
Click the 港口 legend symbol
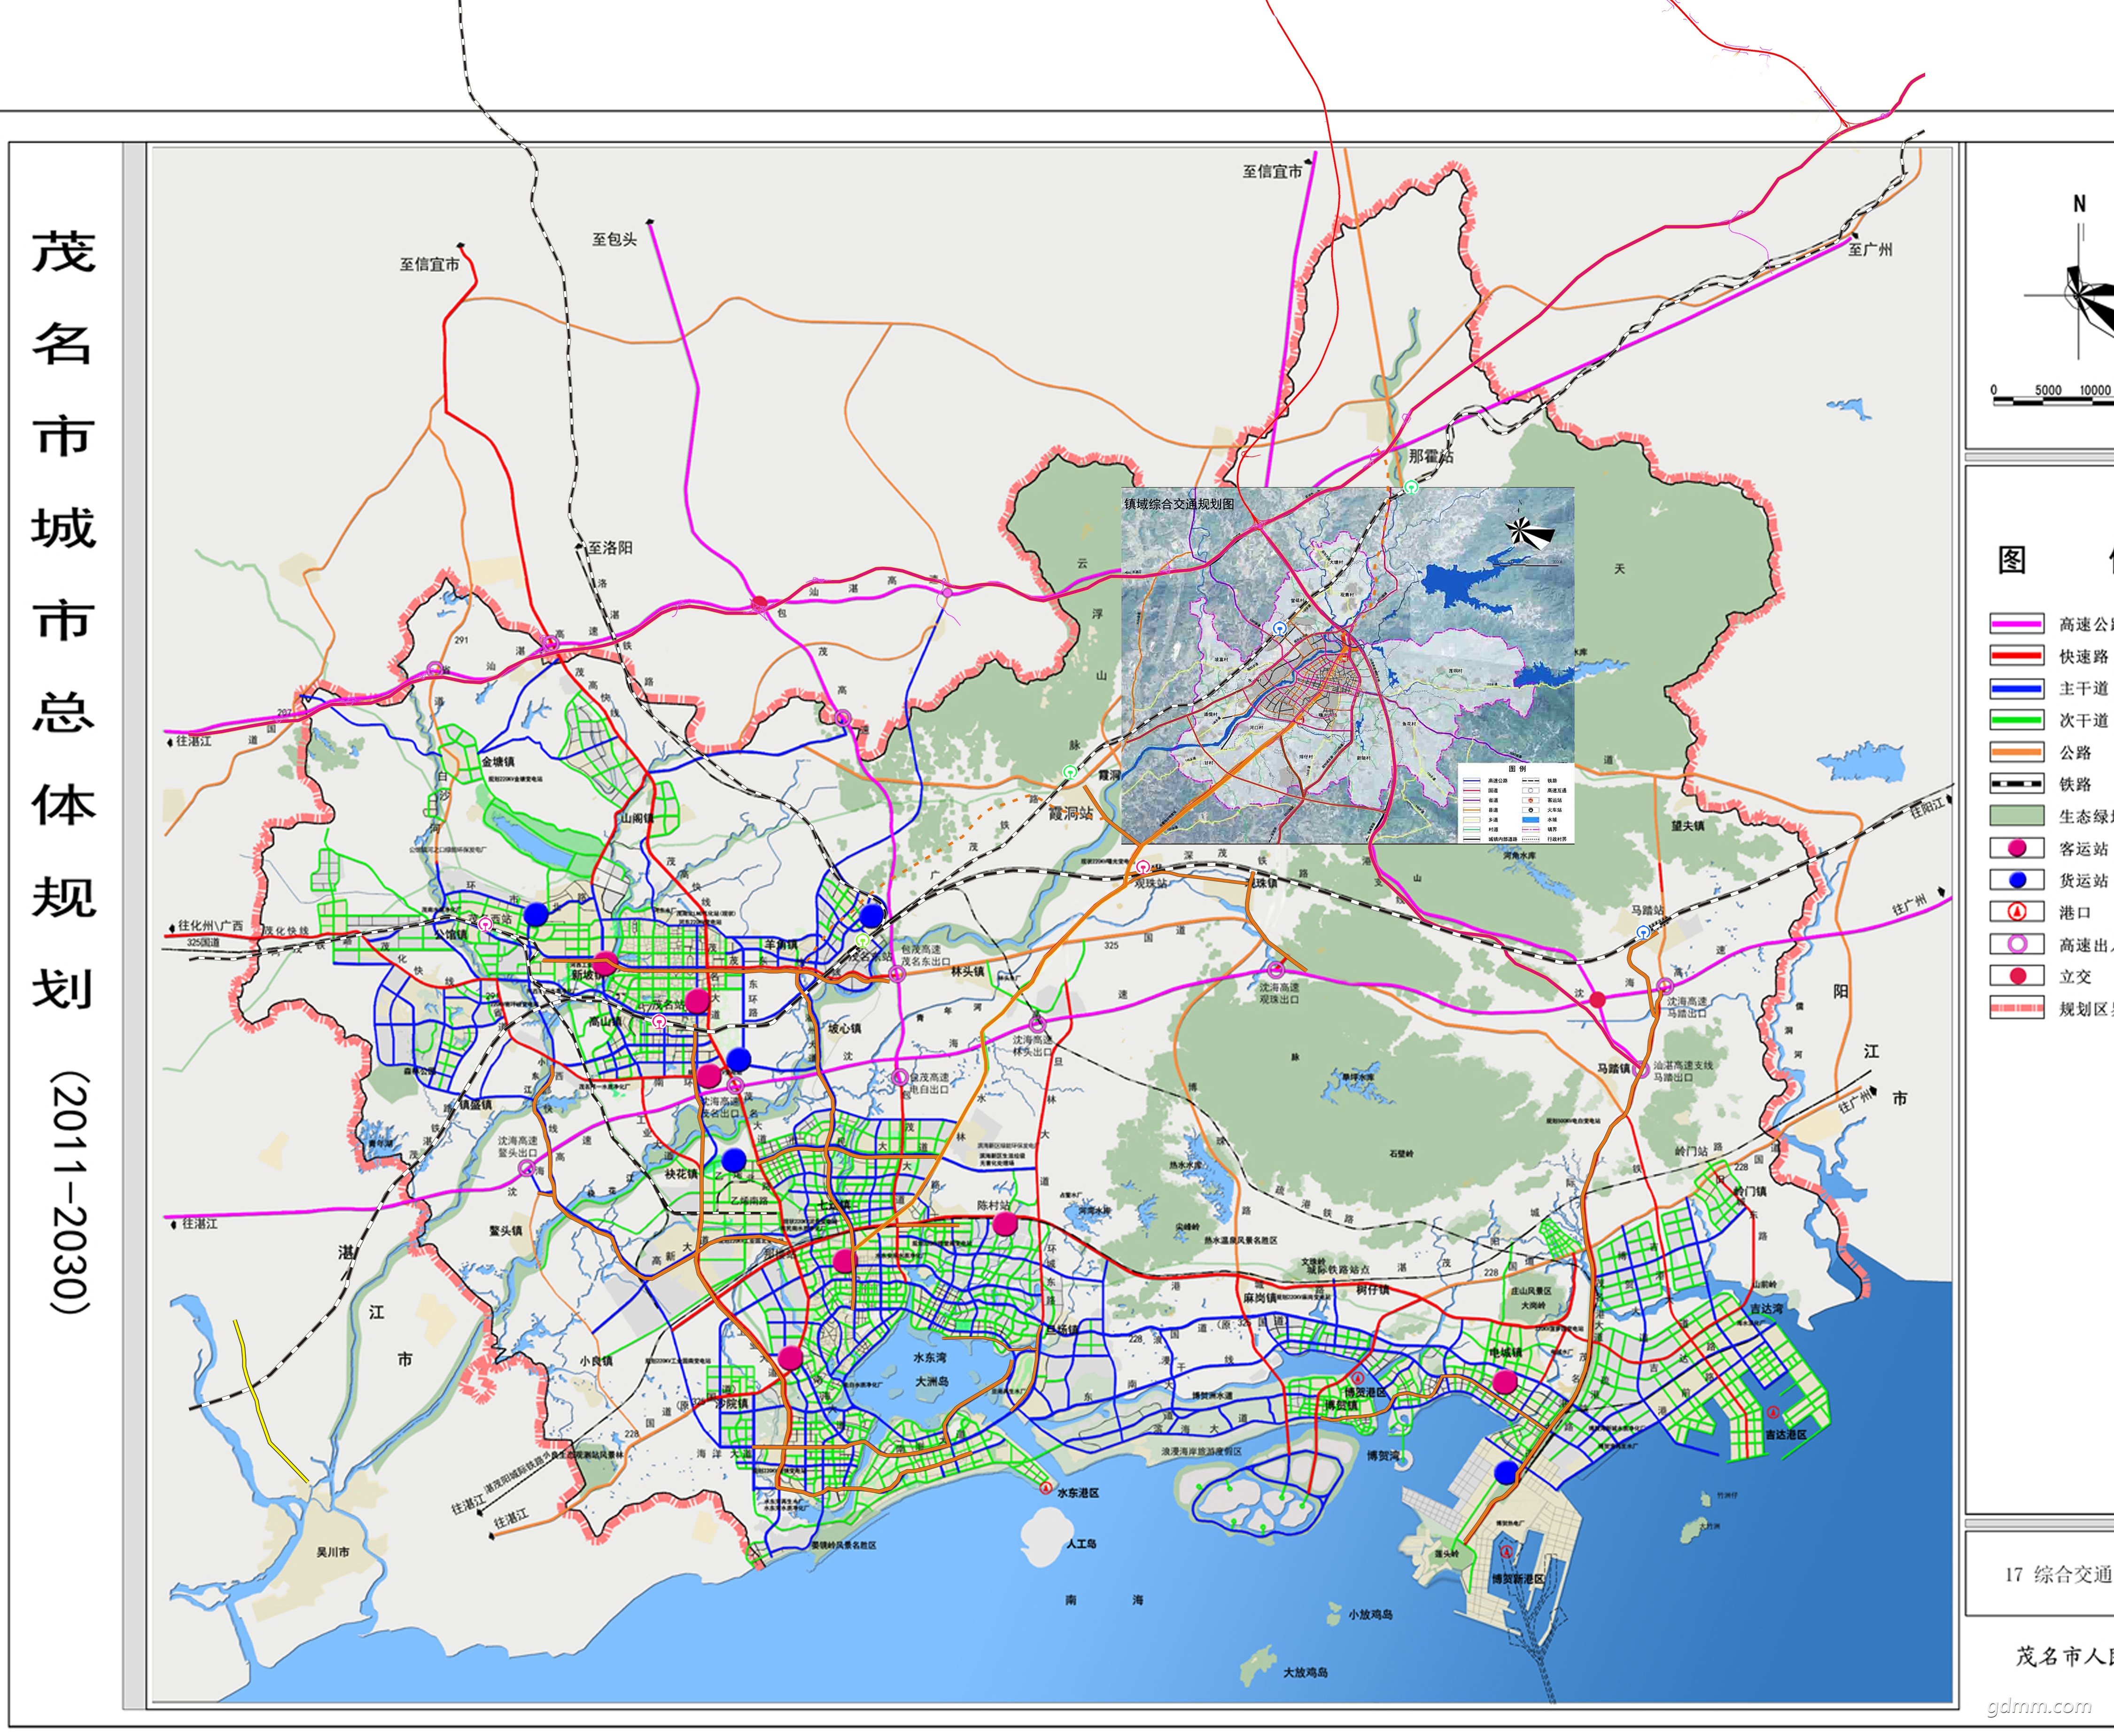pyautogui.click(x=2017, y=912)
